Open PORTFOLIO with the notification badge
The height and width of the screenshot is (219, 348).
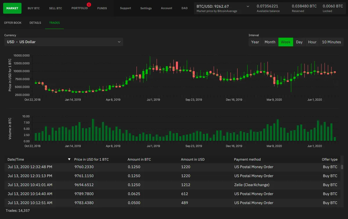(80, 8)
